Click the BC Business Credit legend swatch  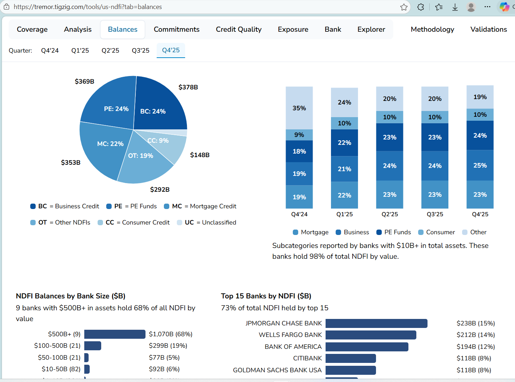(33, 206)
